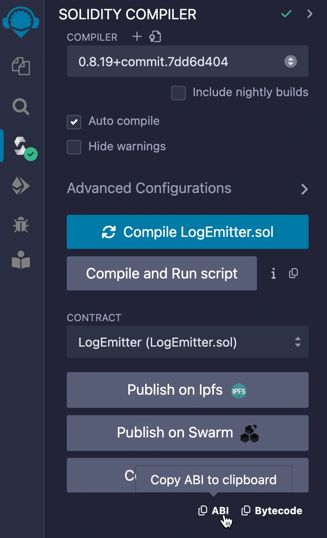Viewport: 327px width, 538px height.
Task: Open the Plugin Manager sidebar icon
Action: pos(20,260)
